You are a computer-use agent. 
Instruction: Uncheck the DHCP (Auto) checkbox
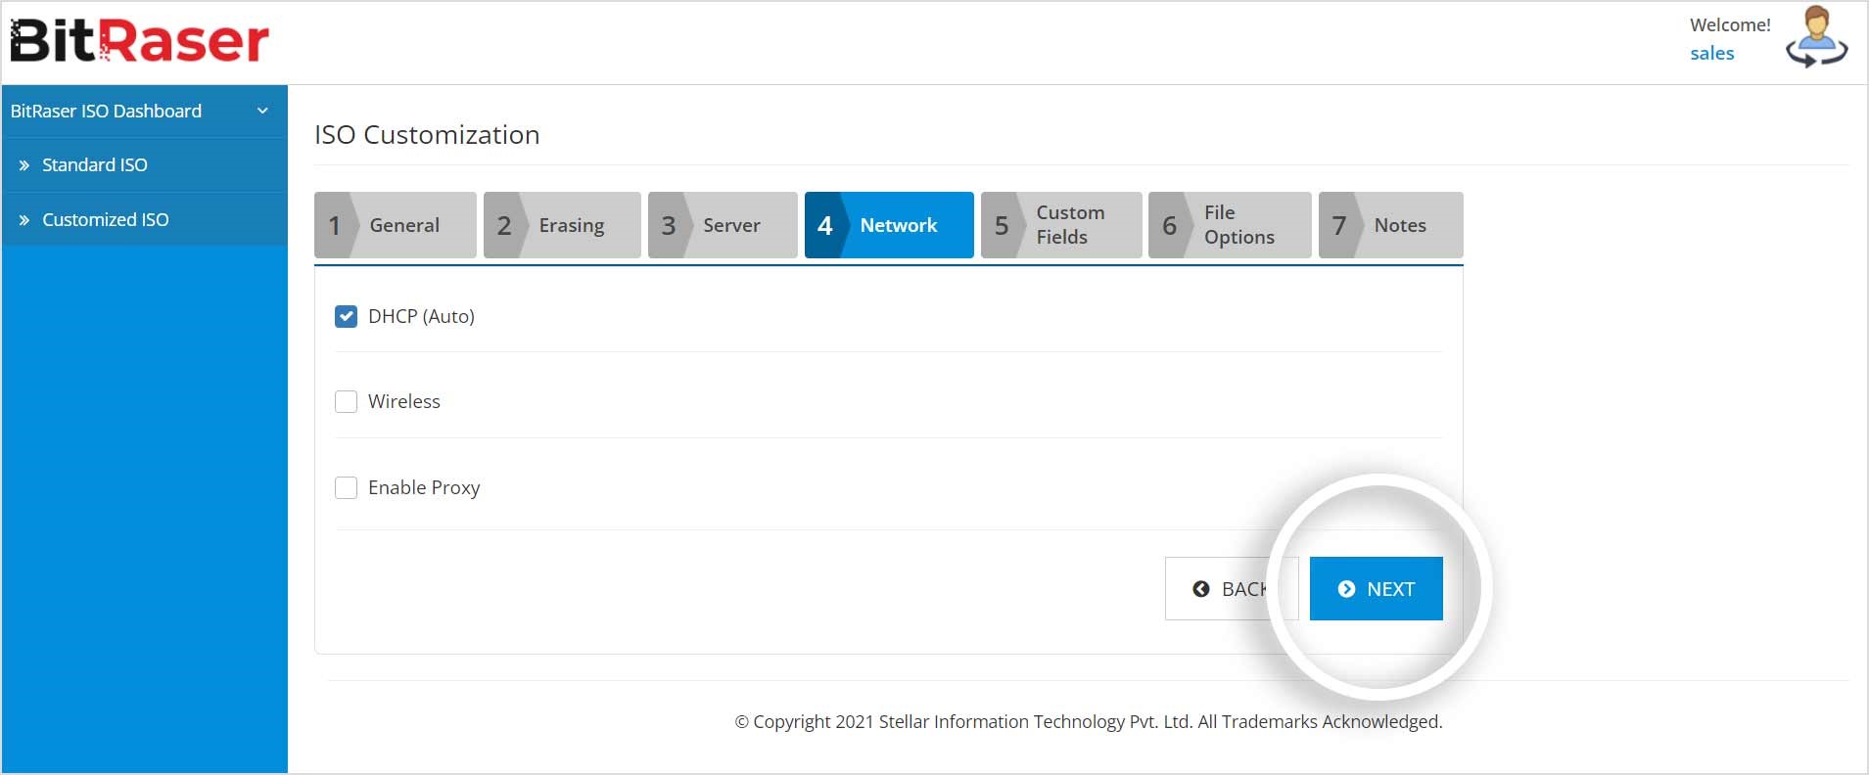pyautogui.click(x=346, y=316)
